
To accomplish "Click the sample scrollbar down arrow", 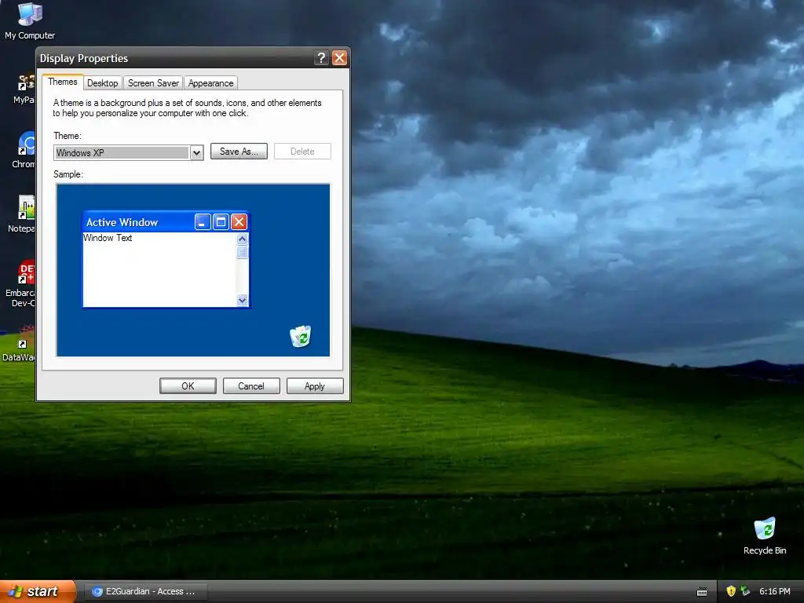I will [243, 301].
